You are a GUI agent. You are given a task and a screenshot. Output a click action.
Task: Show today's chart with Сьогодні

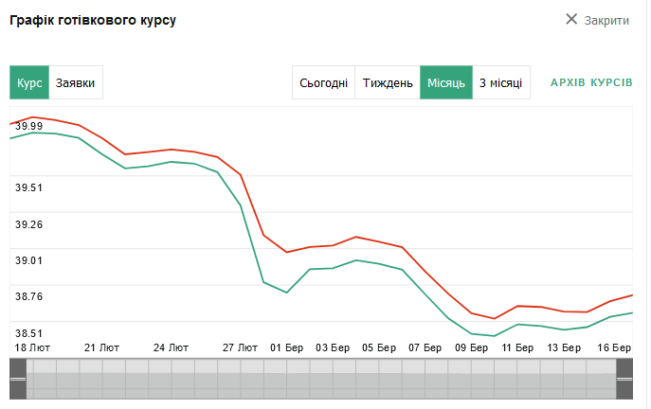coord(323,82)
